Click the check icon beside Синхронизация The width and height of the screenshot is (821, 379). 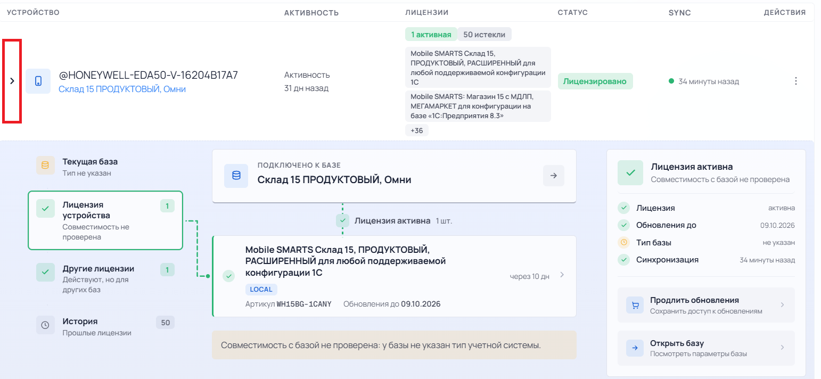pos(623,260)
